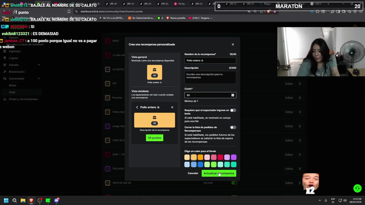Click trash icon on YAPE 50 S row
The width and height of the screenshot is (365, 205).
point(300,140)
